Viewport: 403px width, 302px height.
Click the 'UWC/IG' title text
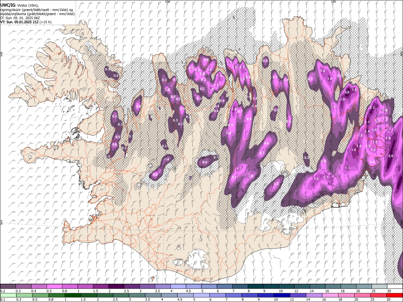pos(8,5)
